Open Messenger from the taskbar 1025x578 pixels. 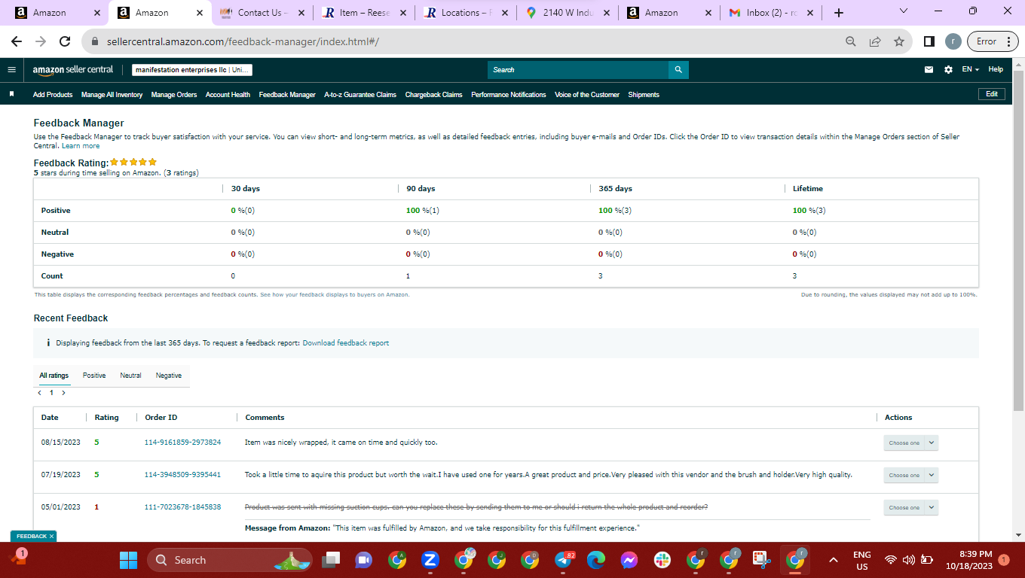tap(629, 560)
